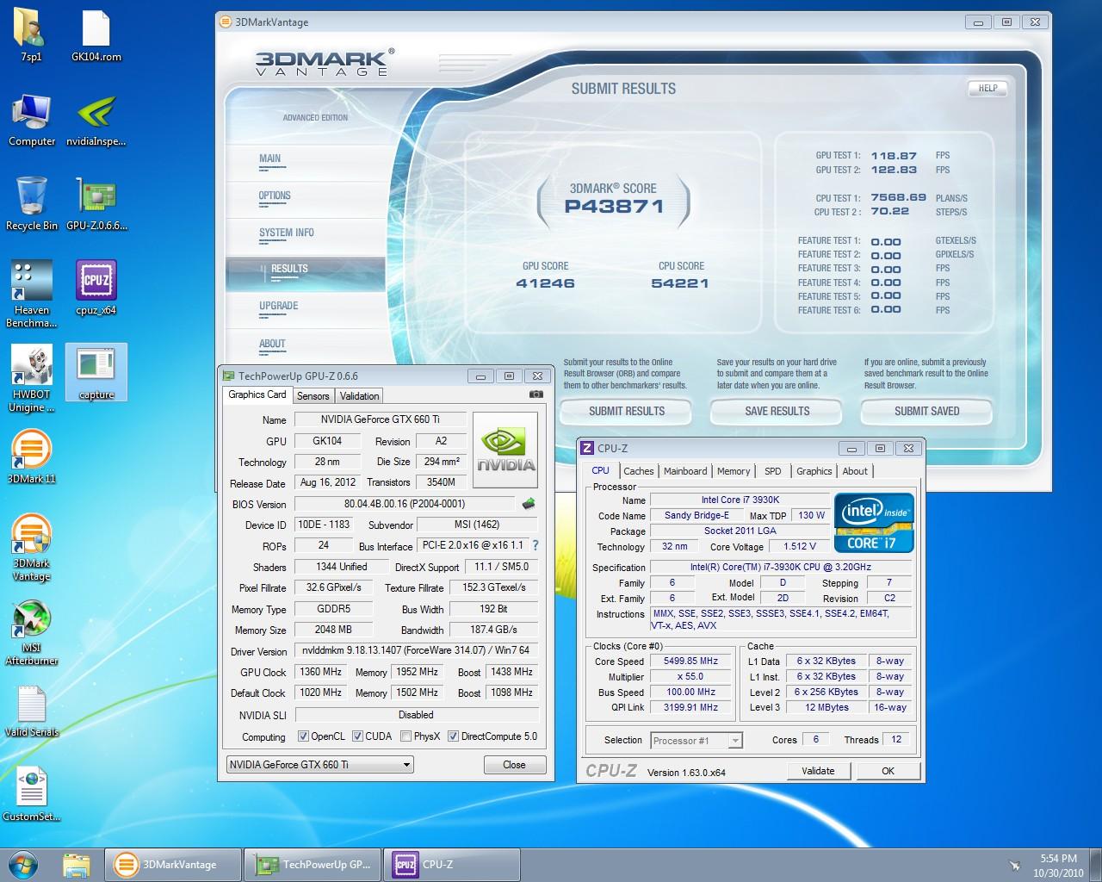The height and width of the screenshot is (882, 1102).
Task: Open the CustomSet file on desktop
Action: [32, 795]
